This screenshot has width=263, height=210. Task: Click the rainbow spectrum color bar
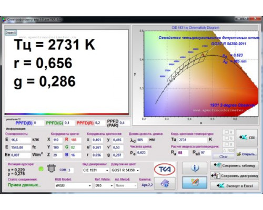click(67, 114)
